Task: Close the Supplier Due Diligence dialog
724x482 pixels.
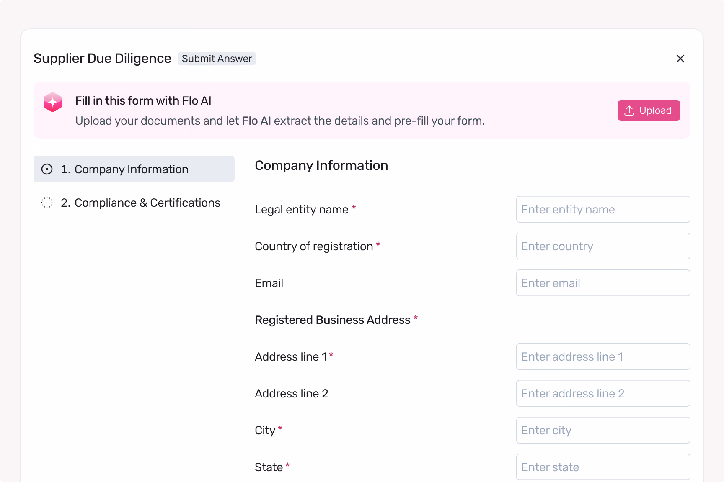Action: coord(680,59)
